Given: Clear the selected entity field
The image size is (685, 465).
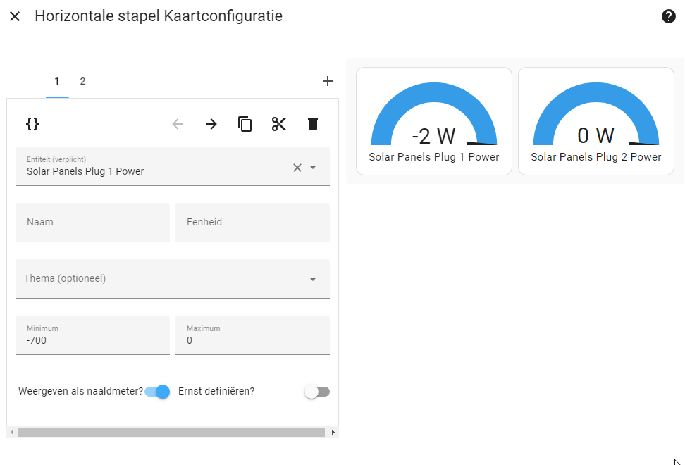Looking at the screenshot, I should point(297,167).
